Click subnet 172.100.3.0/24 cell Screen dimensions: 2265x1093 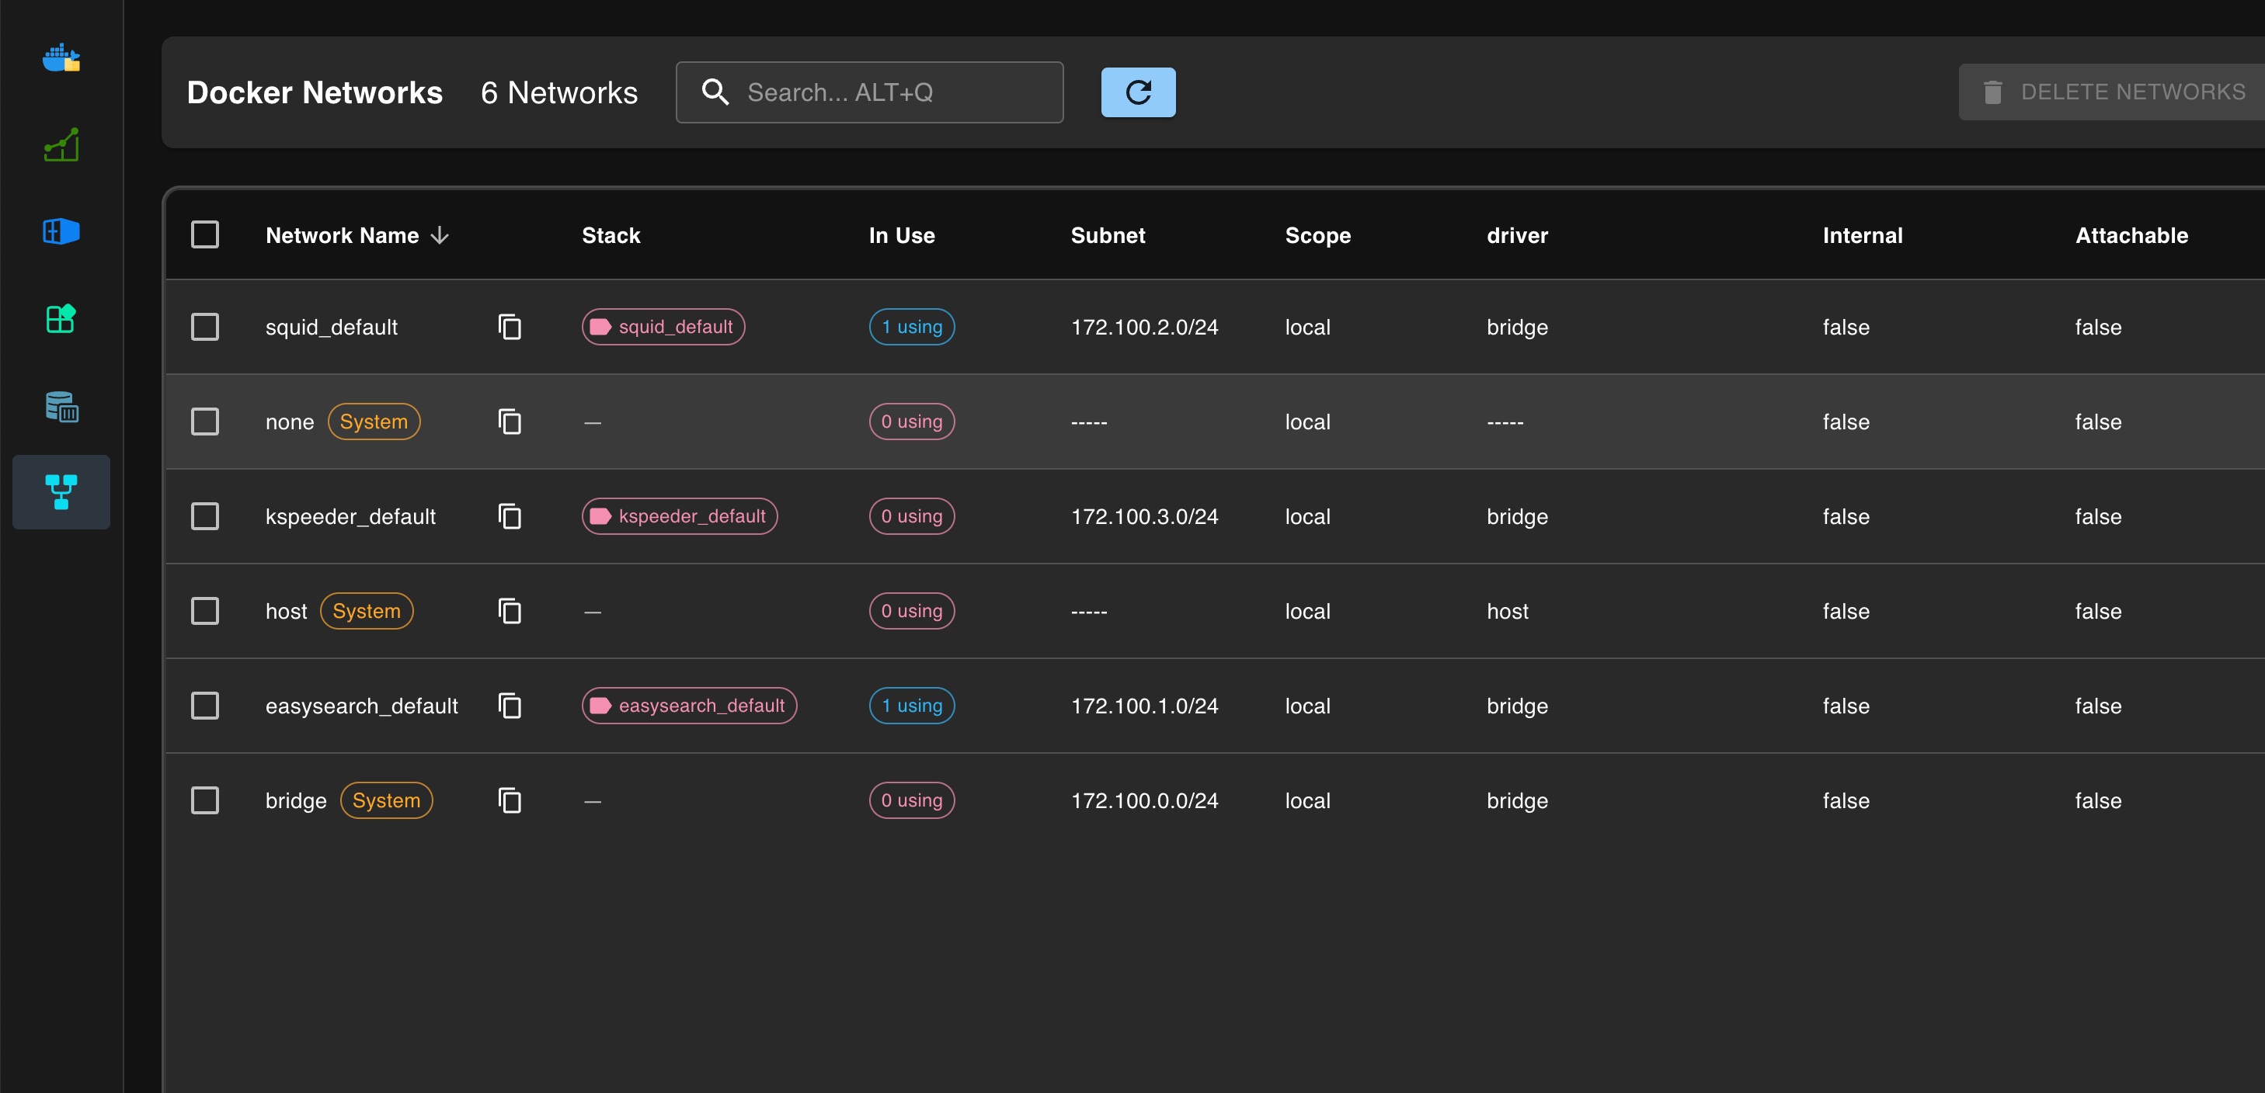1145,518
